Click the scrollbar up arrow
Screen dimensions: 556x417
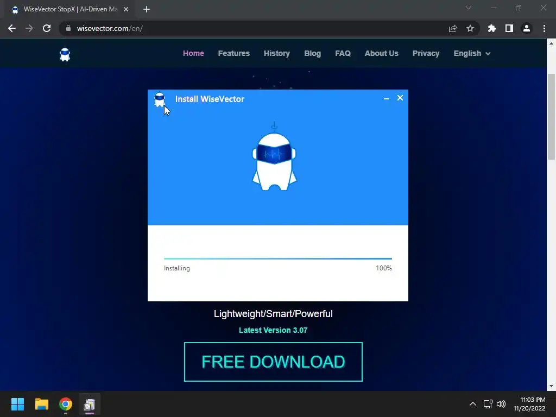[551, 43]
